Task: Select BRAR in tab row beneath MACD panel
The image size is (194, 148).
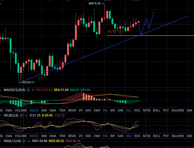Action: tap(72, 110)
